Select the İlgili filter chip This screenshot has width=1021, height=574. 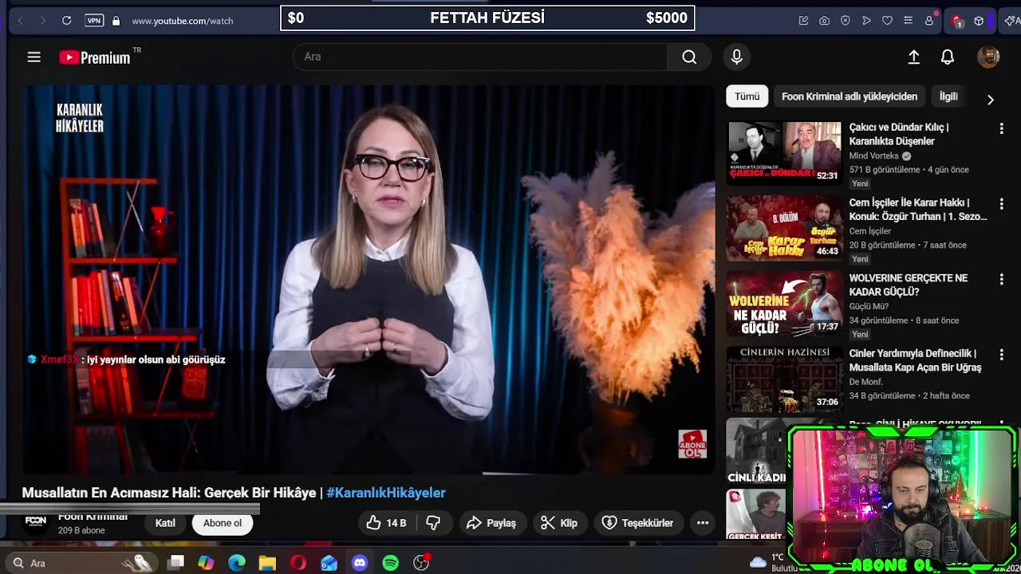pos(948,96)
